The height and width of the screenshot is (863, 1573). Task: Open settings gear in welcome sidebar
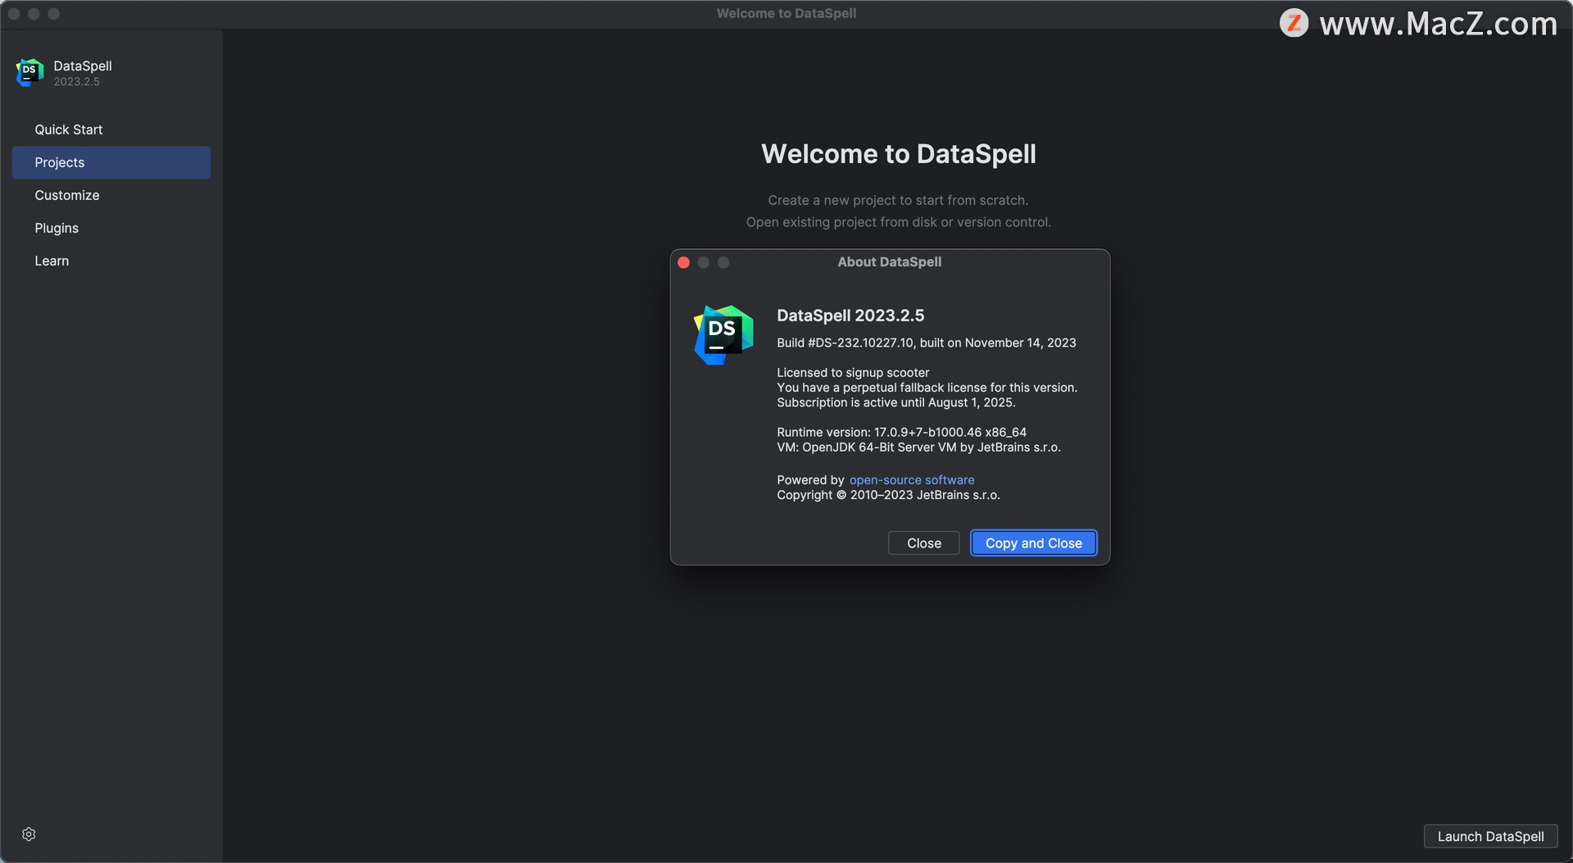29,834
